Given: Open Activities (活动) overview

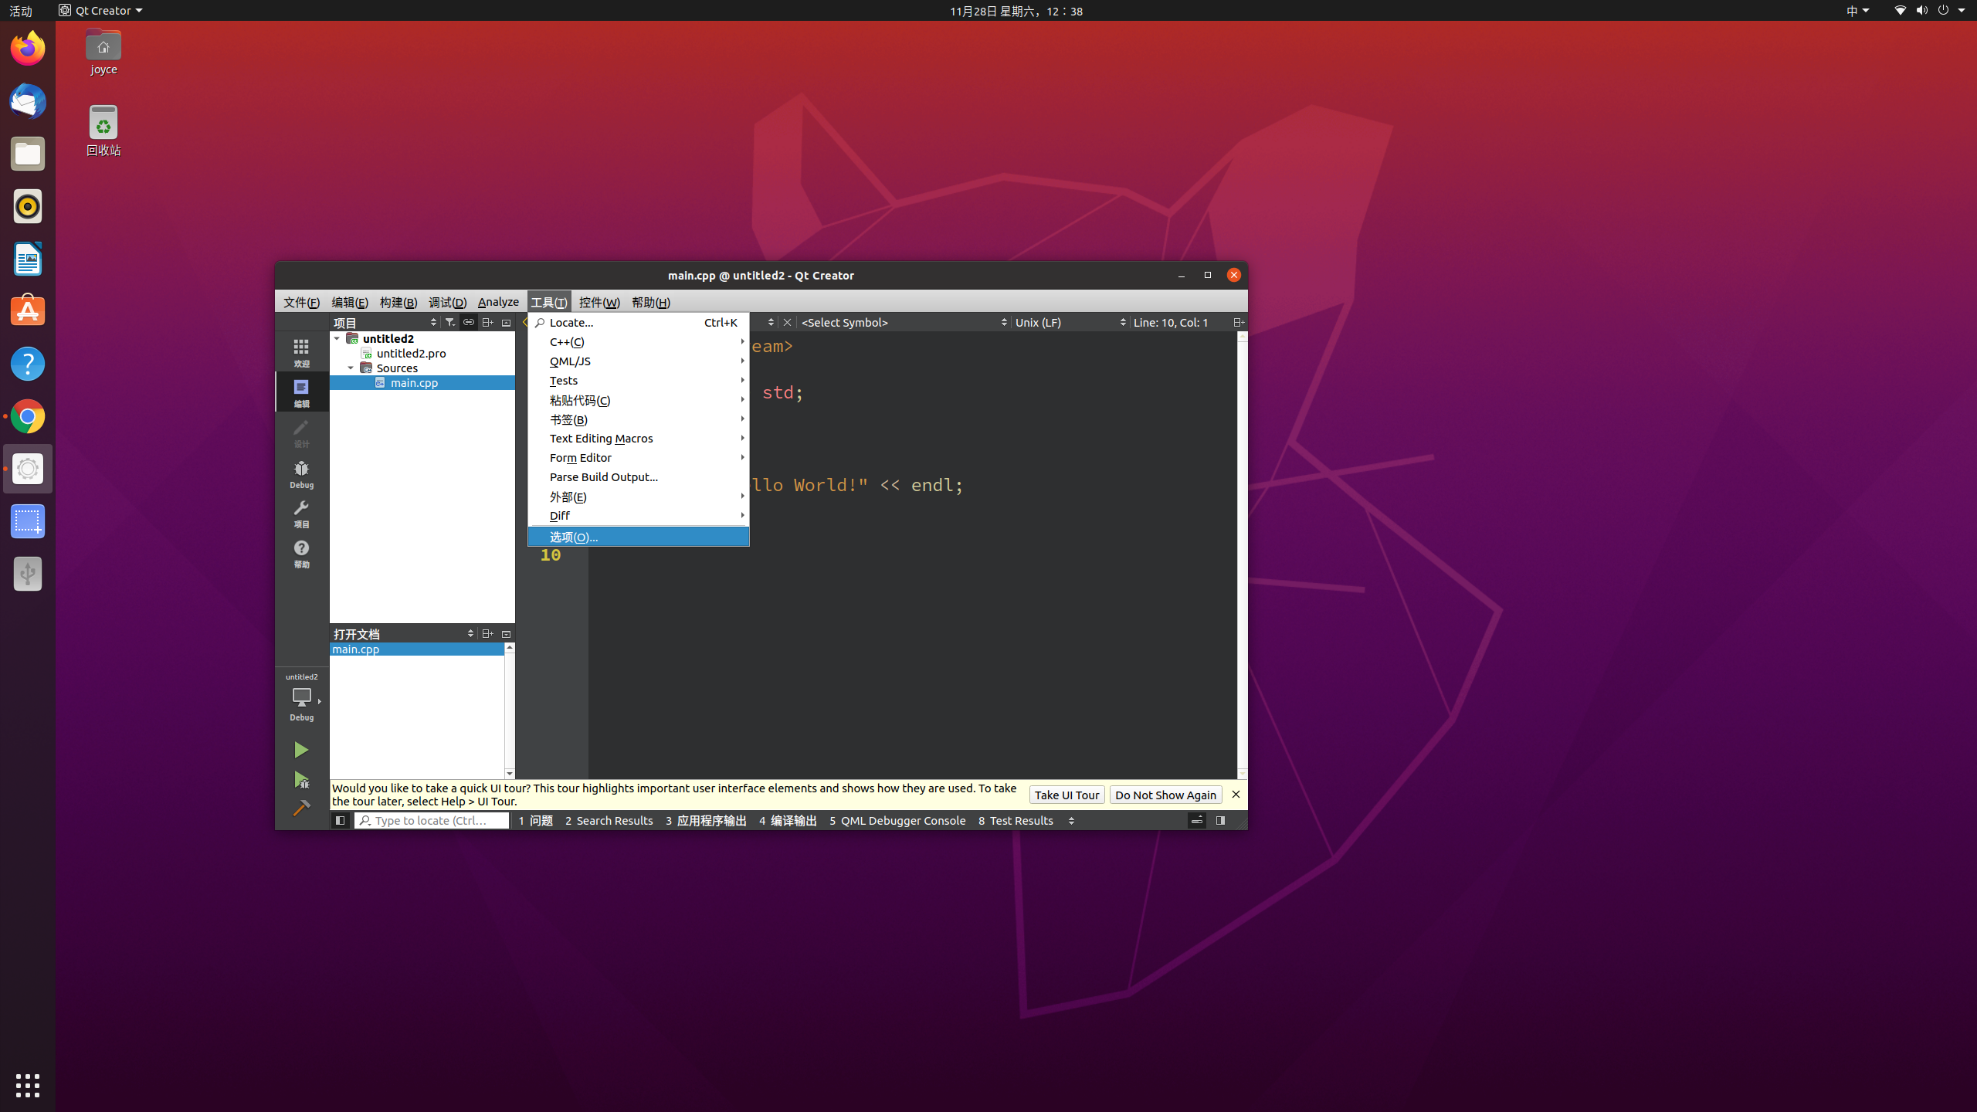Looking at the screenshot, I should 21,11.
